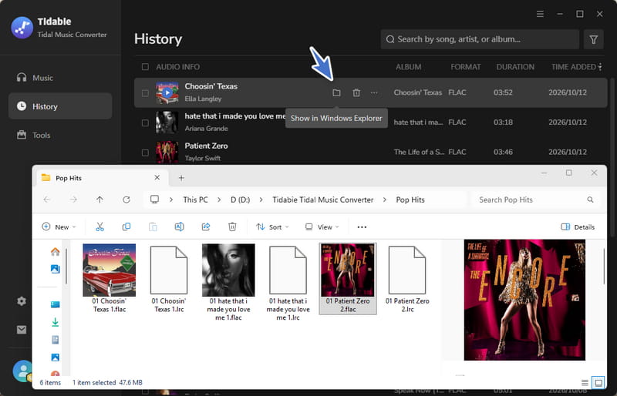Screen dimensions: 617x396
Task: Click the FORMAT column header
Action: 466,67
